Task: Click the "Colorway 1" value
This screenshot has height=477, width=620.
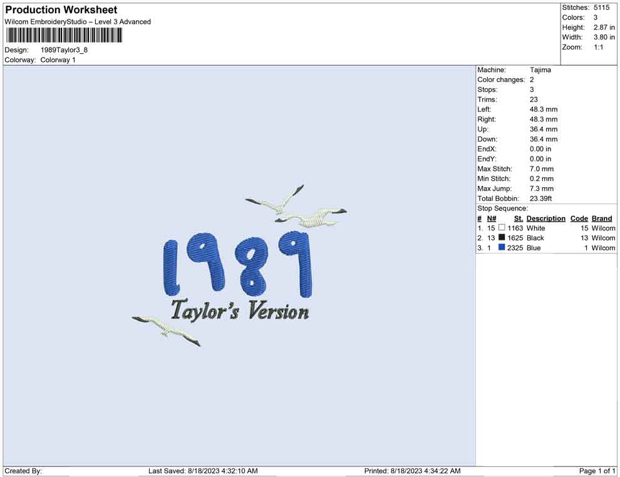Action: click(58, 60)
